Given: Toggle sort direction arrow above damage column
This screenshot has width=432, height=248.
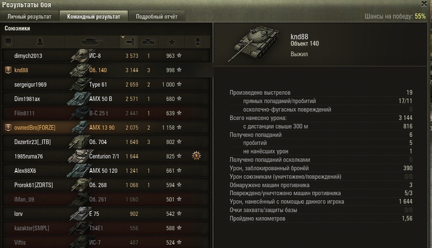Looking at the screenshot, I should (123, 37).
